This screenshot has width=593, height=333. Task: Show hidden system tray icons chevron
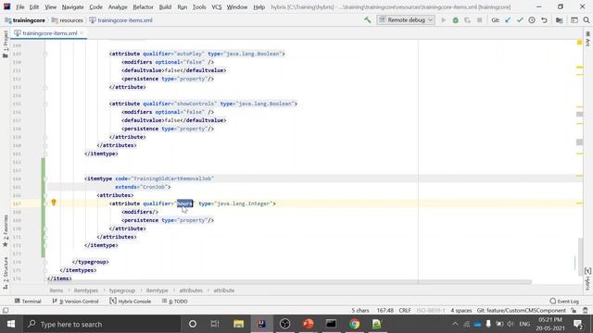(455, 324)
